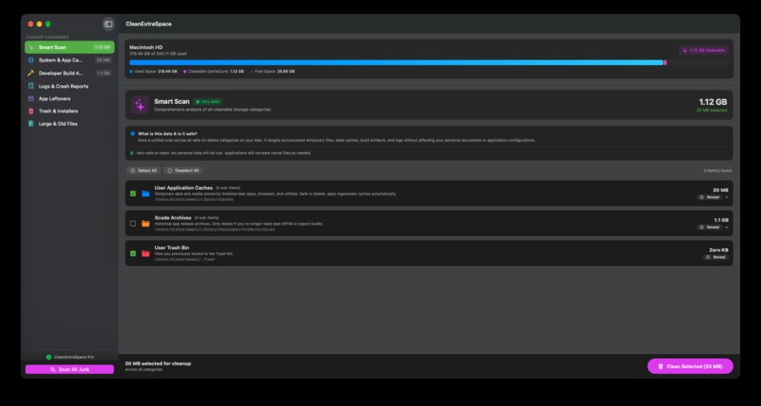Show the Large & Old Files category
This screenshot has width=761, height=406.
70,124
